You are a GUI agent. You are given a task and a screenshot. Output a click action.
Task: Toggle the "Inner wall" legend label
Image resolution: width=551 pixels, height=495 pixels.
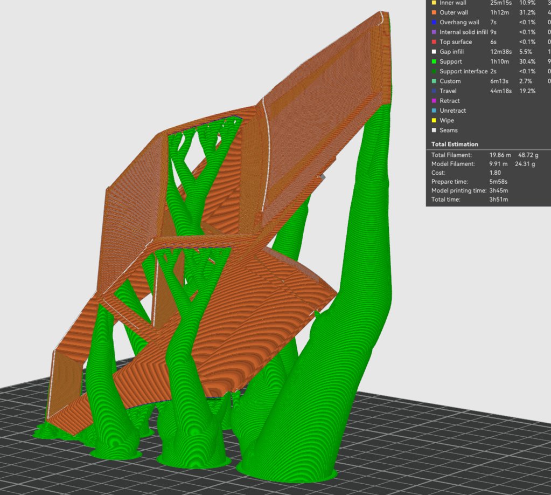453,3
